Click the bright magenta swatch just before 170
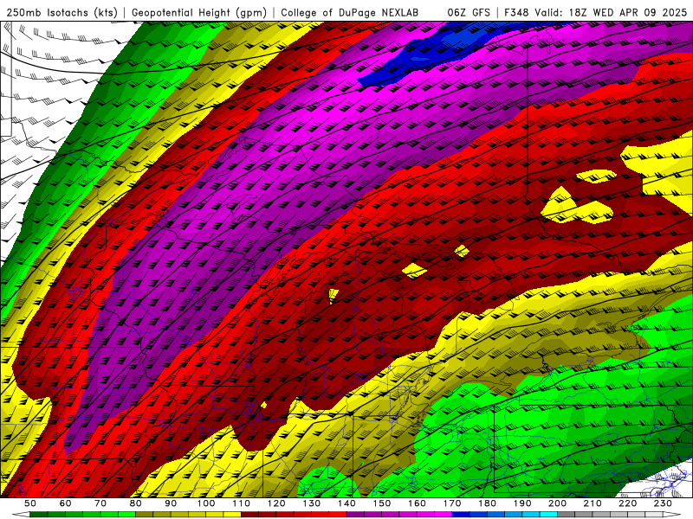The height and width of the screenshot is (519, 693). pyautogui.click(x=444, y=515)
